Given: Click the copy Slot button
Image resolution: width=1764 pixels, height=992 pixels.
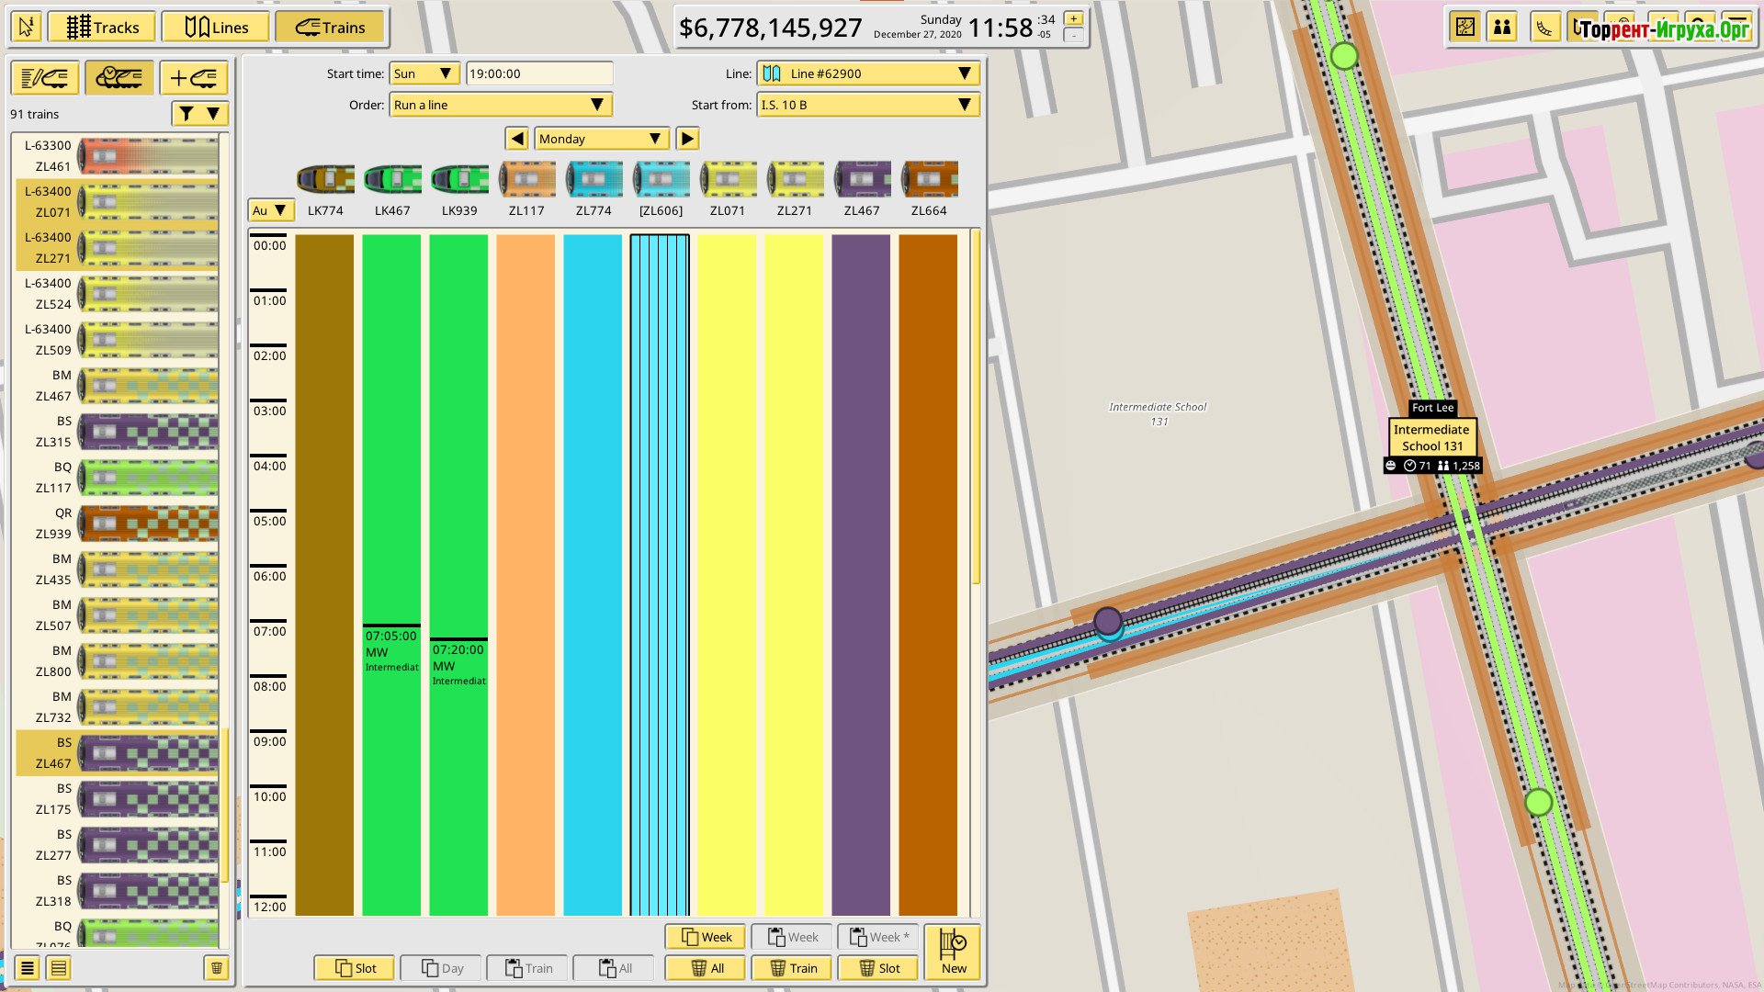Looking at the screenshot, I should [356, 968].
